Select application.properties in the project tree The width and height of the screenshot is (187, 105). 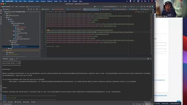[20, 47]
